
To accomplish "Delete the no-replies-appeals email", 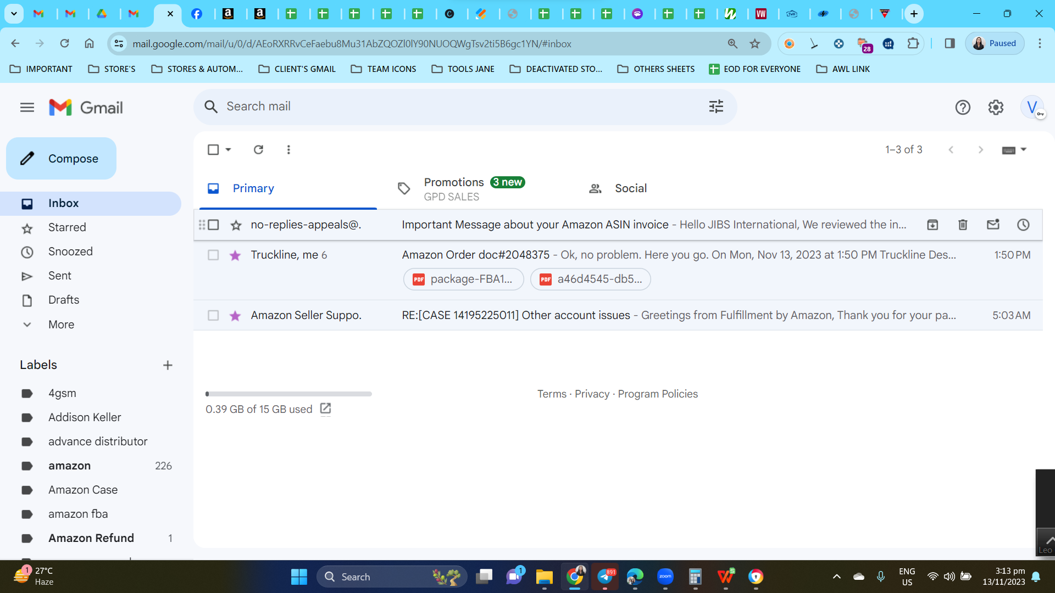I will 963,225.
